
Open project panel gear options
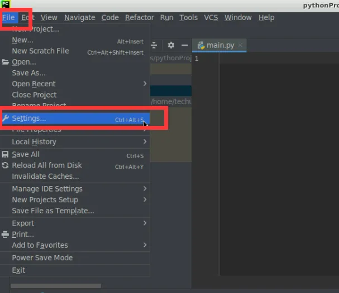coord(171,45)
